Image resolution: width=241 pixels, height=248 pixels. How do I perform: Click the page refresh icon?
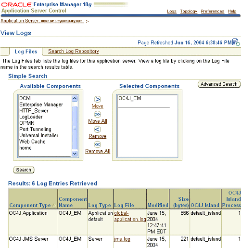[236, 42]
